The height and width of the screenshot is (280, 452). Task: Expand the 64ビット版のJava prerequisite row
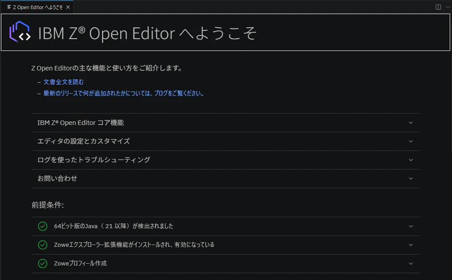point(225,226)
